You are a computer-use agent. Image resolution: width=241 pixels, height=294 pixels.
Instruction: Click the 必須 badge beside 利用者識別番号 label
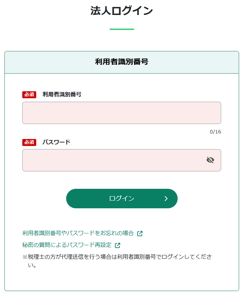tap(29, 94)
